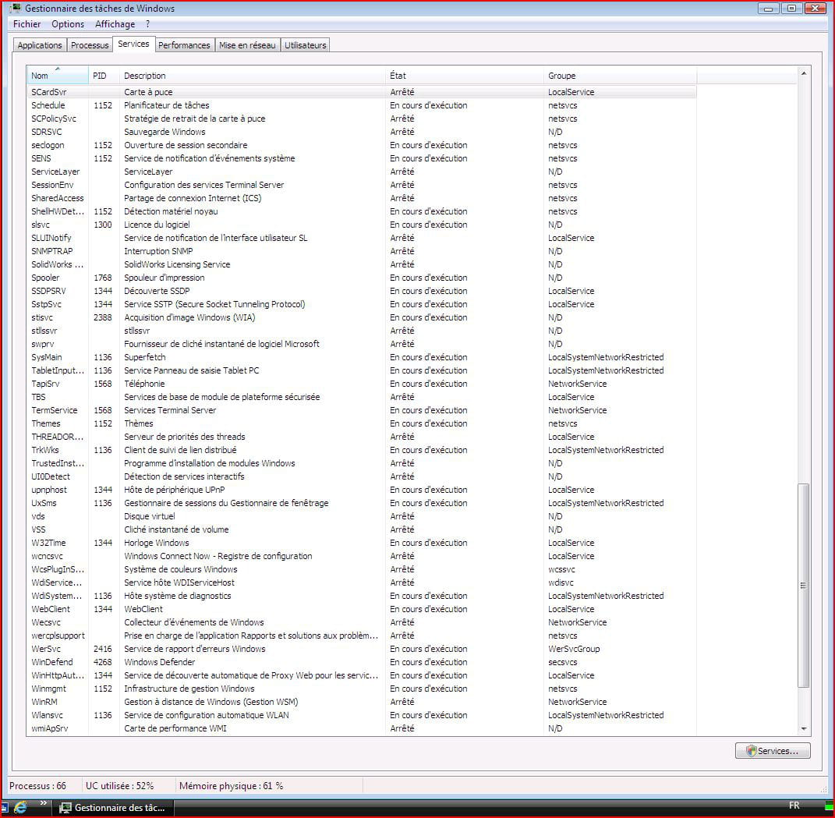Select the Schedule service row
Viewport: 835px width, 818px height.
pyautogui.click(x=362, y=105)
